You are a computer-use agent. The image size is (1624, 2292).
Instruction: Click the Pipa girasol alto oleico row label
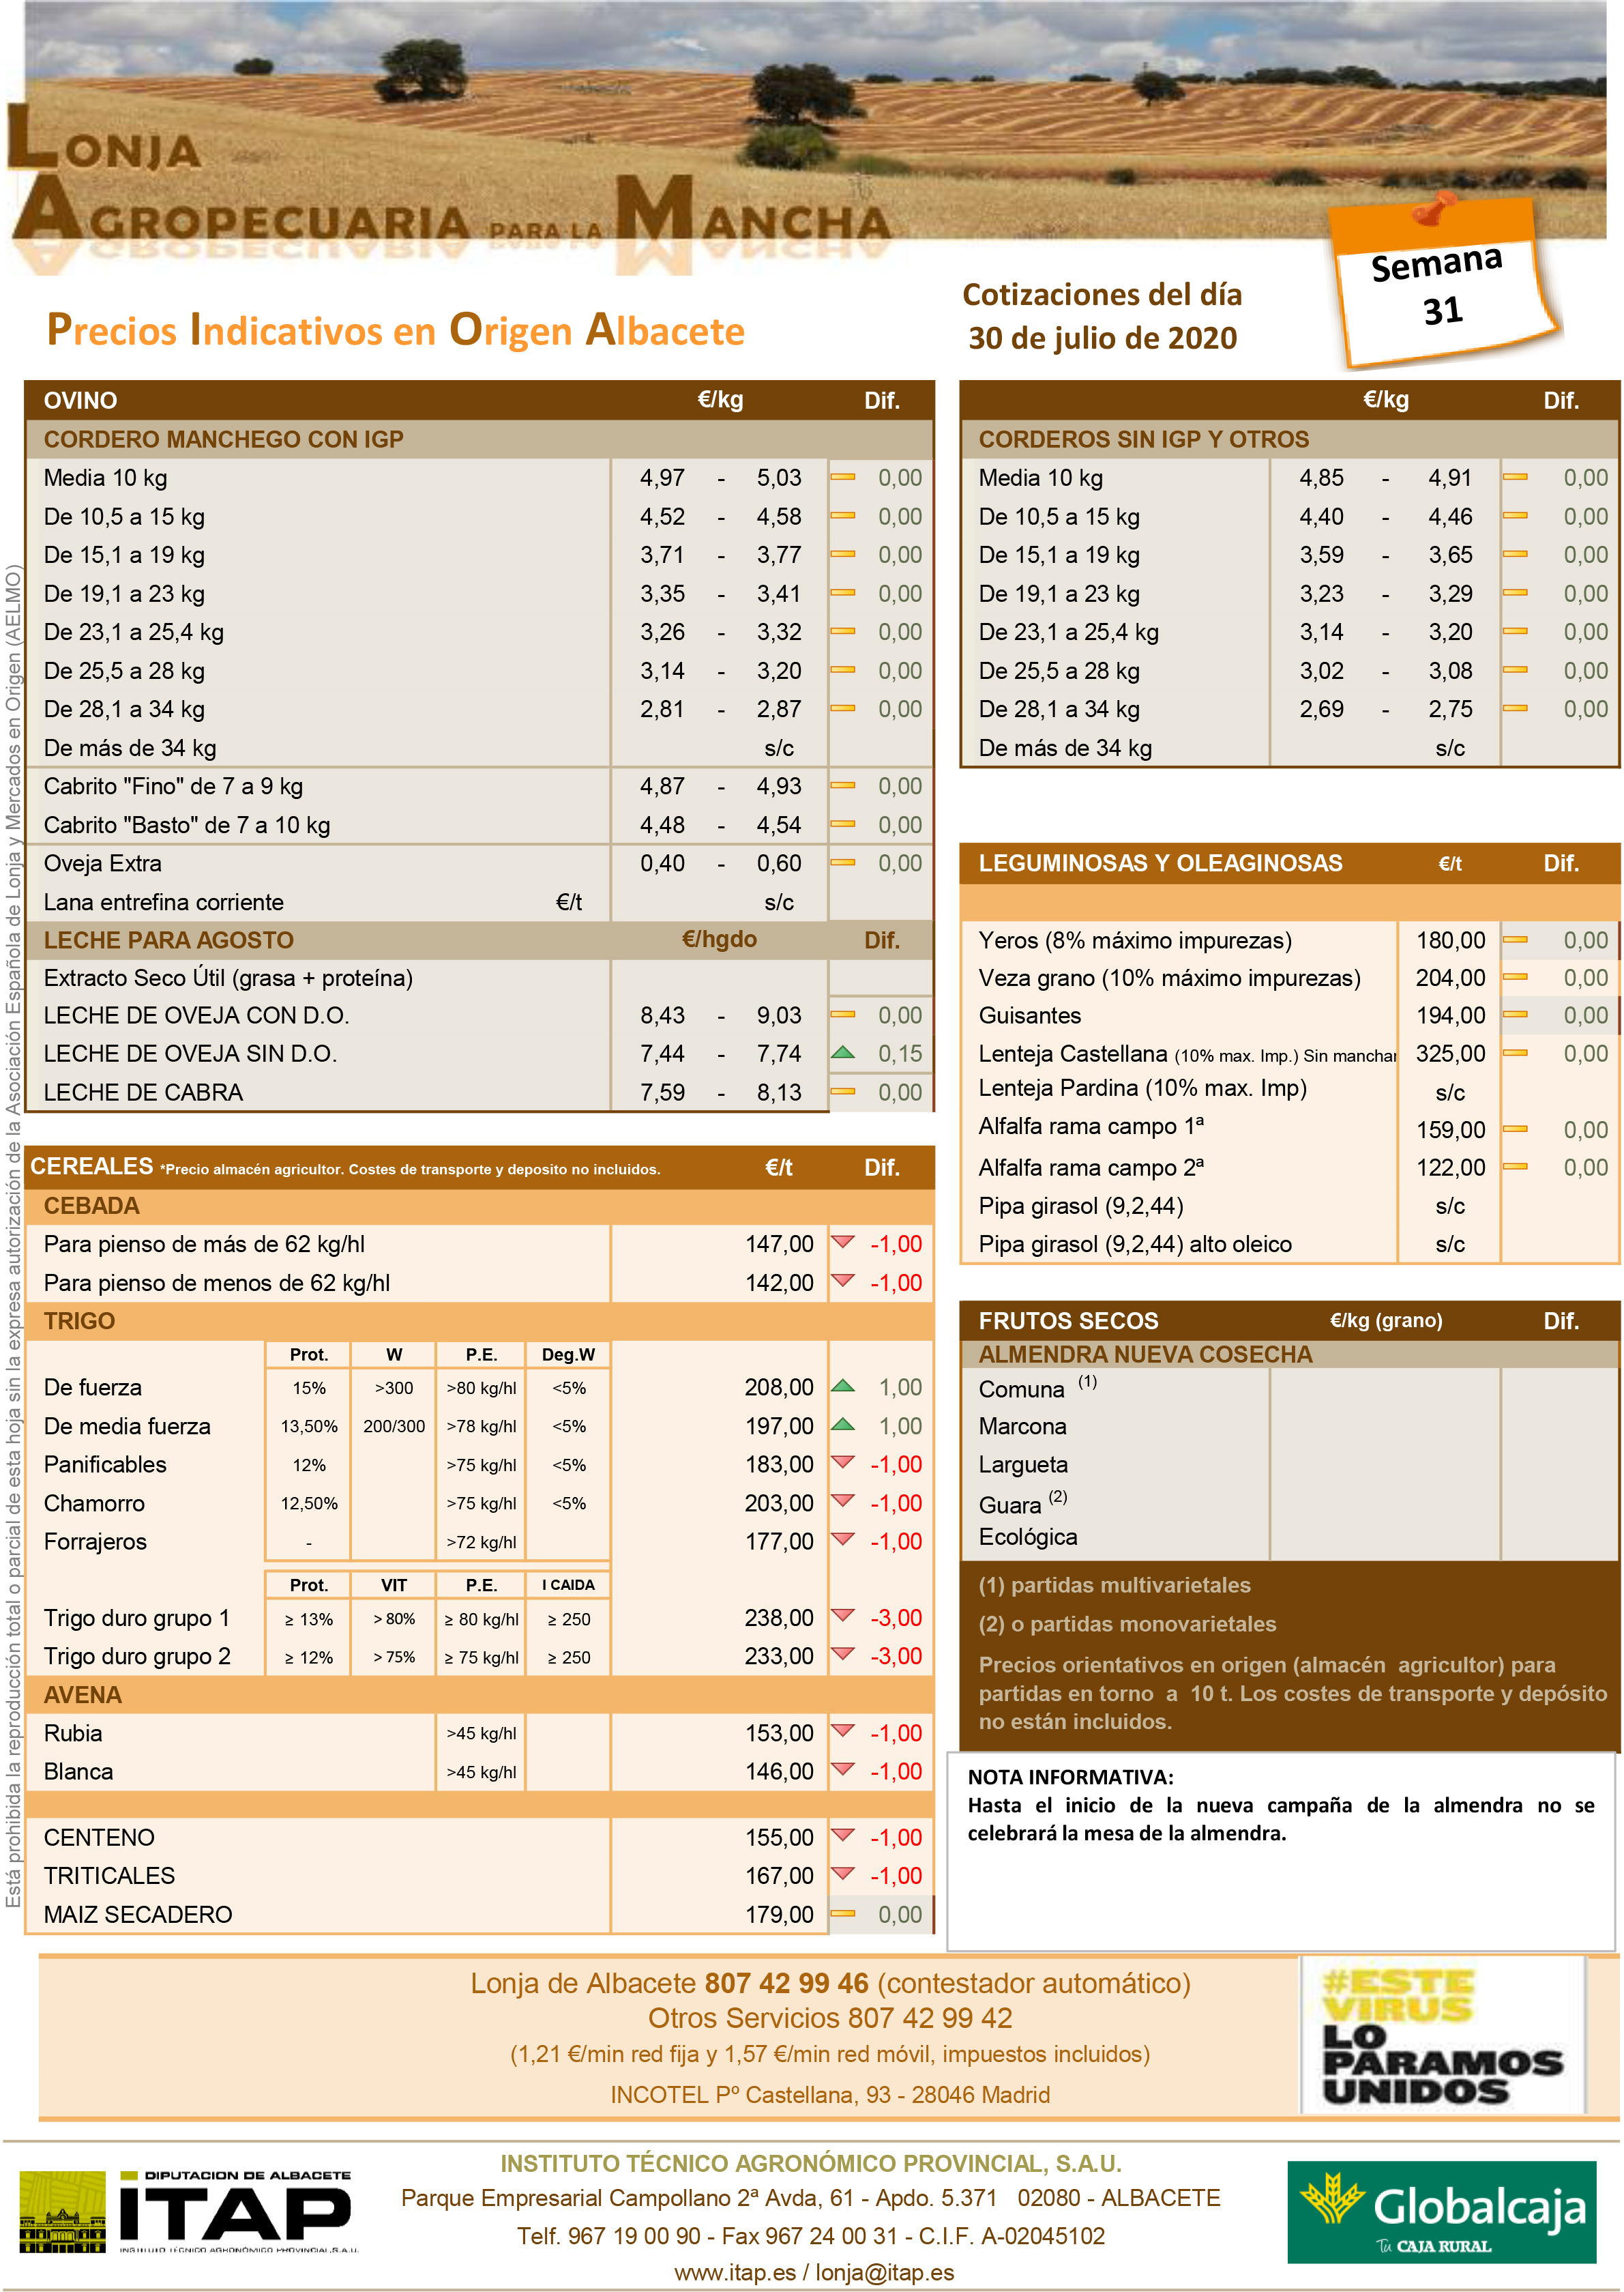tap(1135, 1243)
